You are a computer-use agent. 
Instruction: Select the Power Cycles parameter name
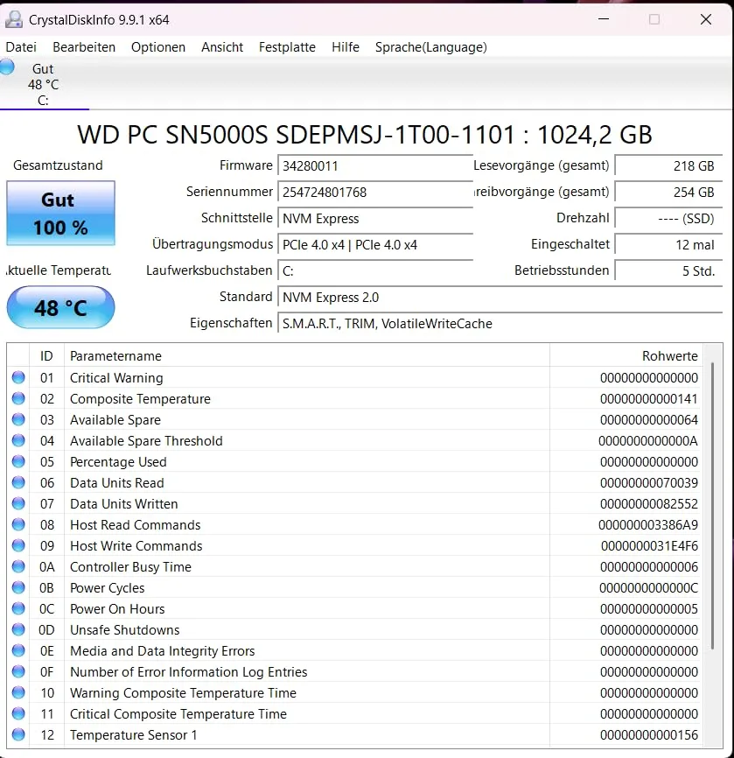(x=108, y=588)
